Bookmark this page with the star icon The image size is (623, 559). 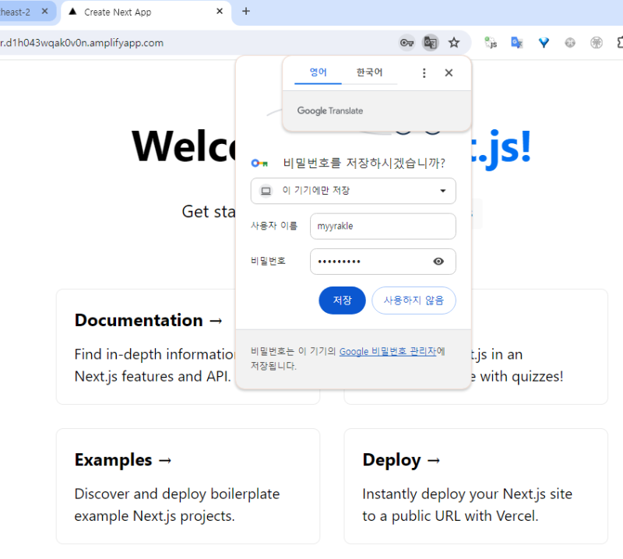pos(454,43)
